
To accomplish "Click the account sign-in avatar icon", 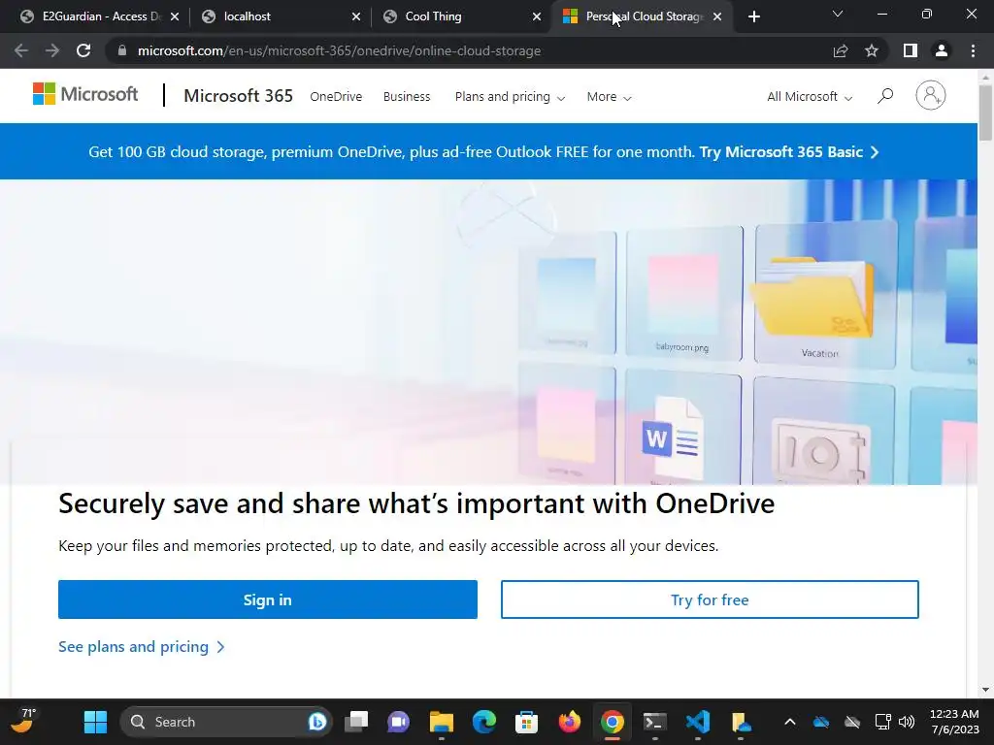I will point(931,95).
